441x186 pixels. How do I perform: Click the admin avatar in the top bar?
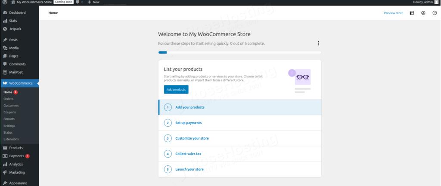click(x=437, y=2)
